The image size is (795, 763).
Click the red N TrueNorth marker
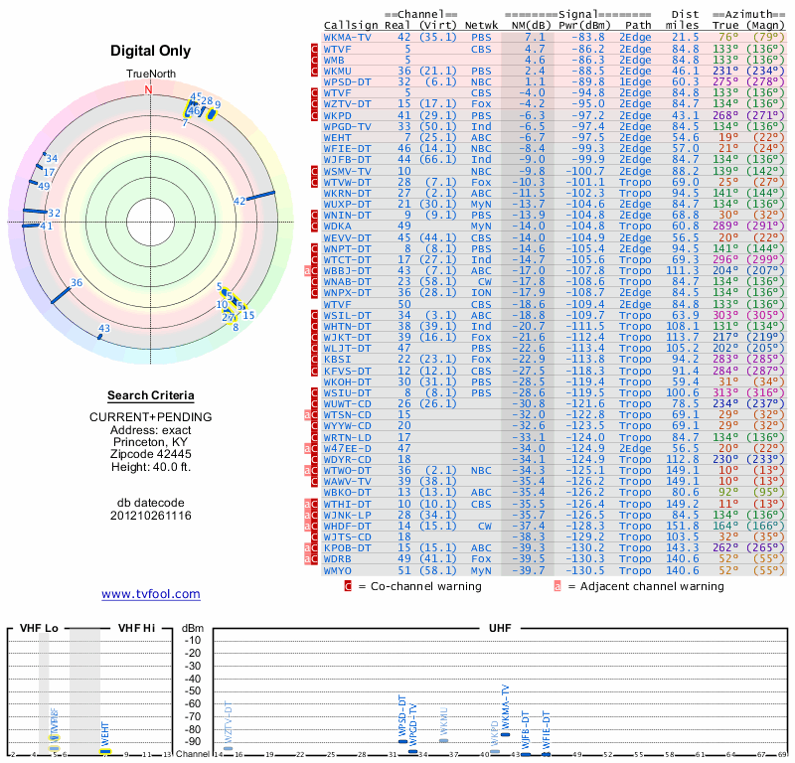click(x=149, y=89)
